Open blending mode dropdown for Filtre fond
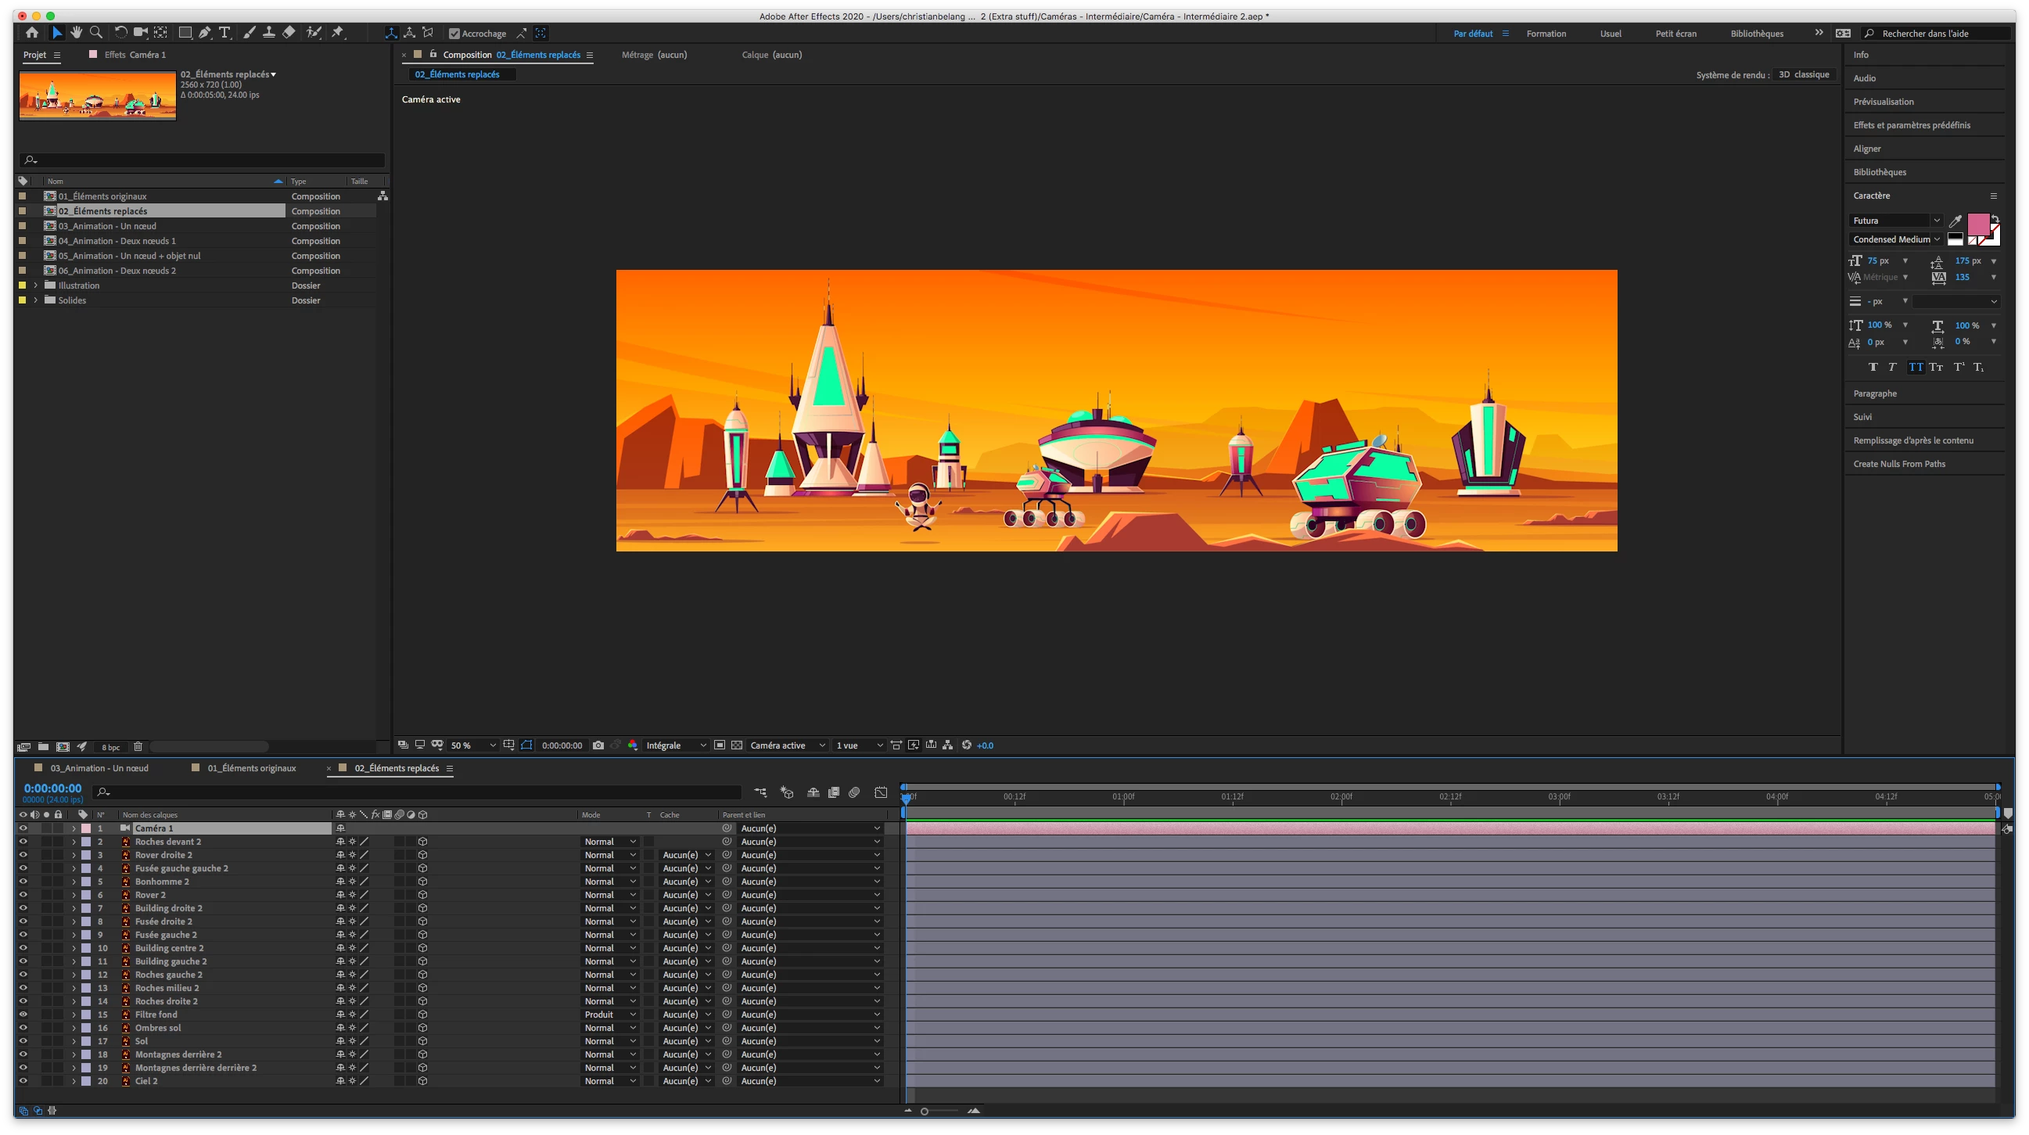Viewport: 2029px width, 1135px height. coord(609,1015)
